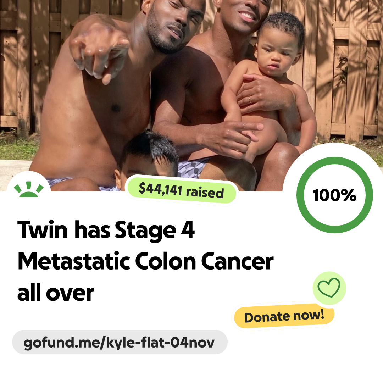This screenshot has width=383, height=383.
Task: Click the grey pill behind the URL
Action: [x=120, y=342]
